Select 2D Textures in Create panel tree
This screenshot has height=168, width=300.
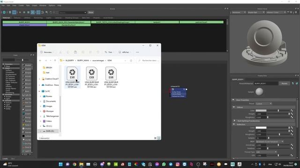tap(10, 77)
